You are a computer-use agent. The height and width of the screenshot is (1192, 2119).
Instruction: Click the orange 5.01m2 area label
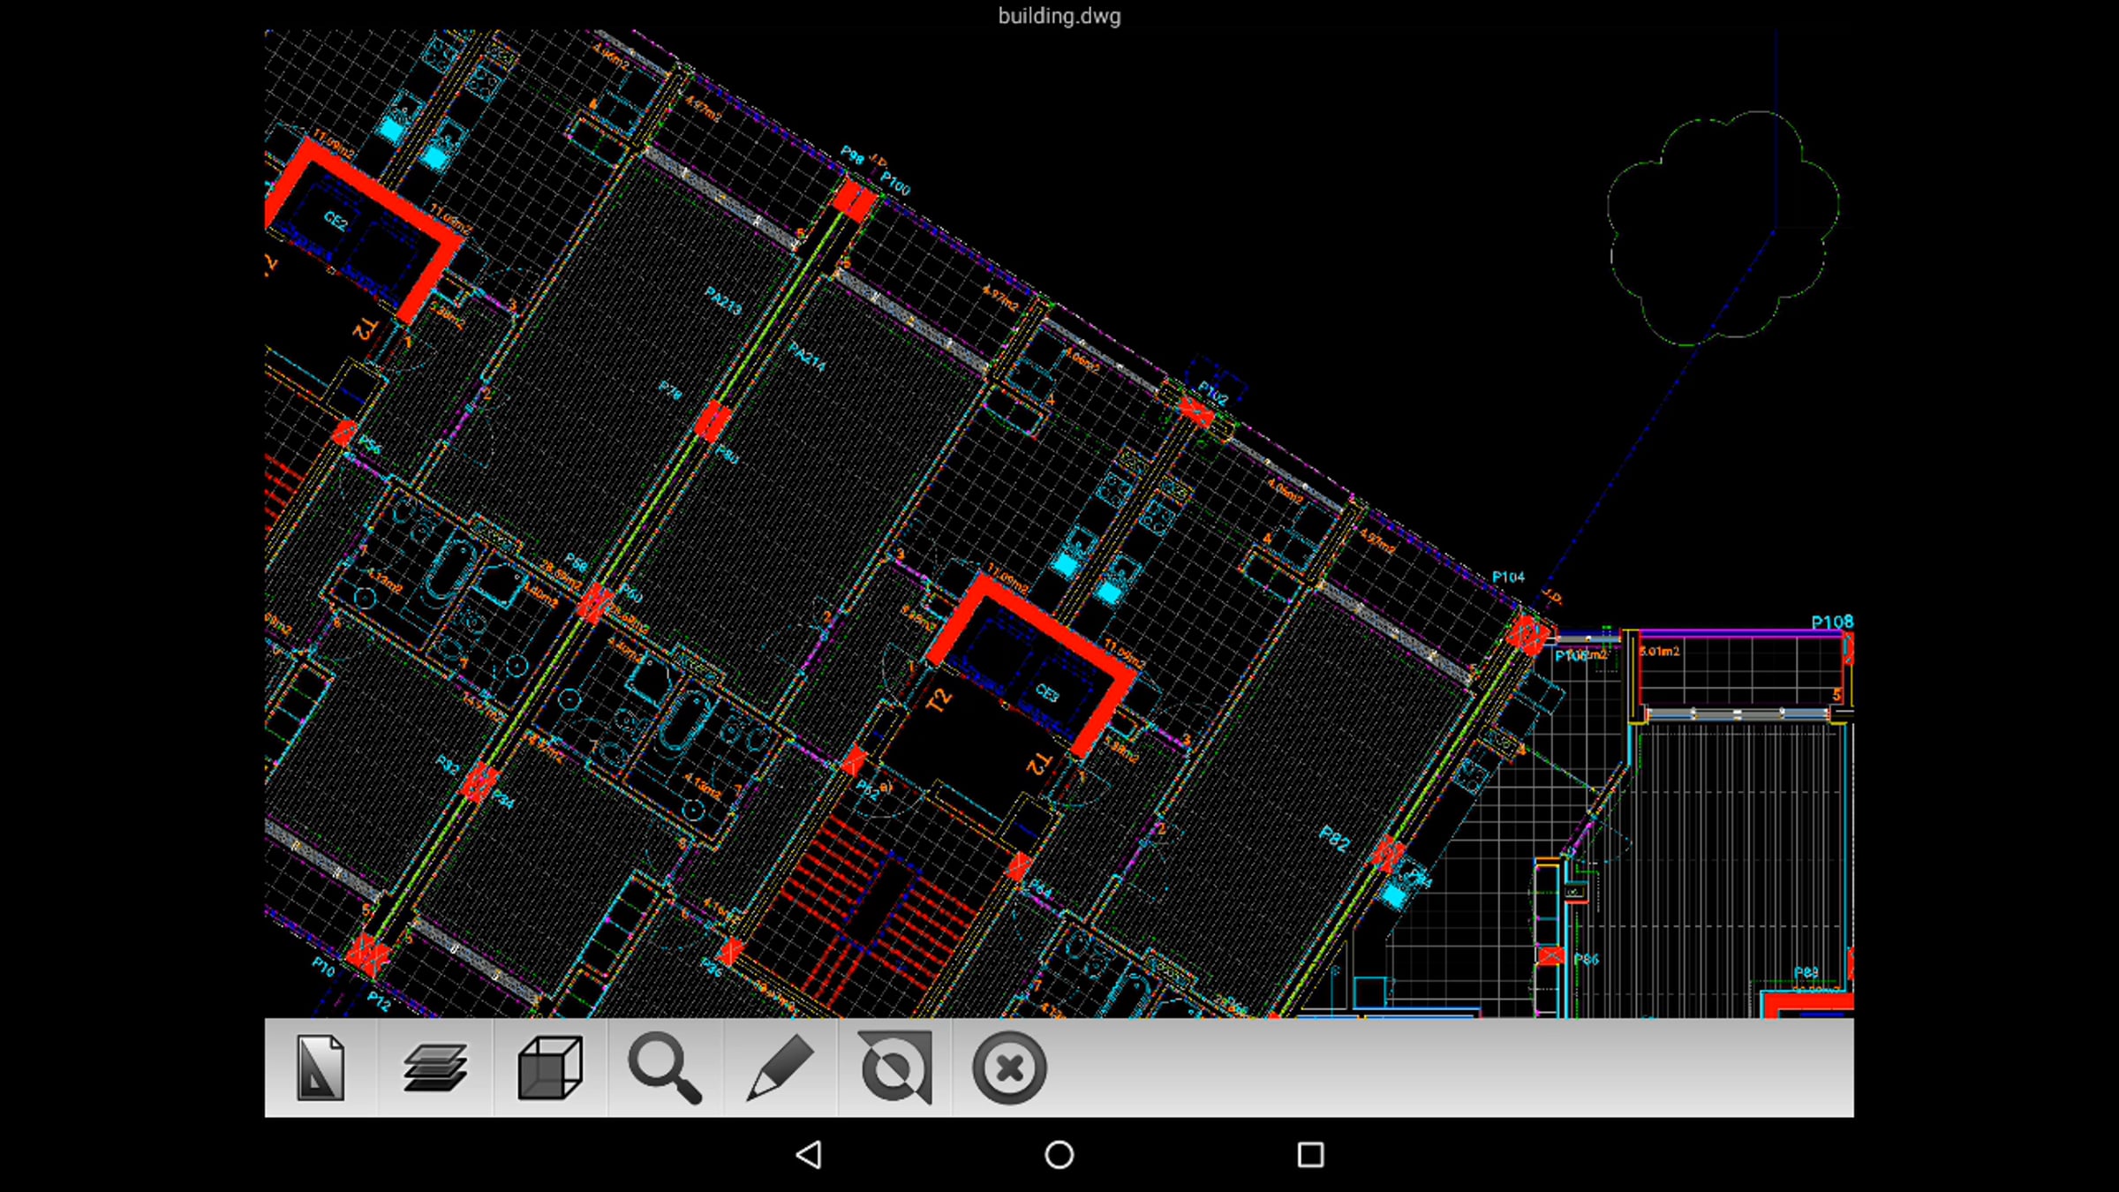1660,652
